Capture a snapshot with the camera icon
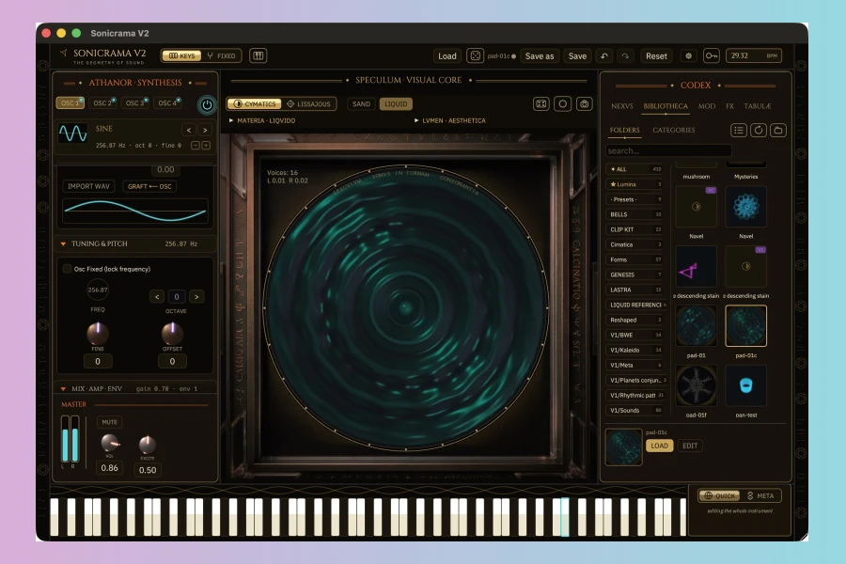This screenshot has width=846, height=564. tap(585, 103)
